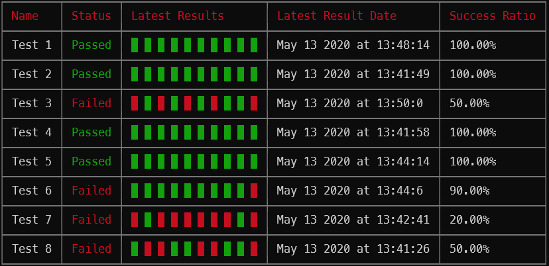This screenshot has width=549, height=266.
Task: Click the last red result bar in Test 6 row
Action: 254,191
